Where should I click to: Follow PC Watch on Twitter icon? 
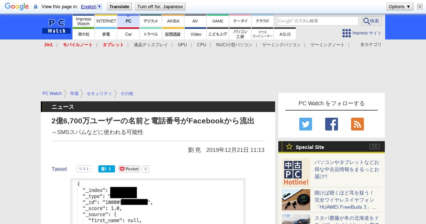pos(306,124)
